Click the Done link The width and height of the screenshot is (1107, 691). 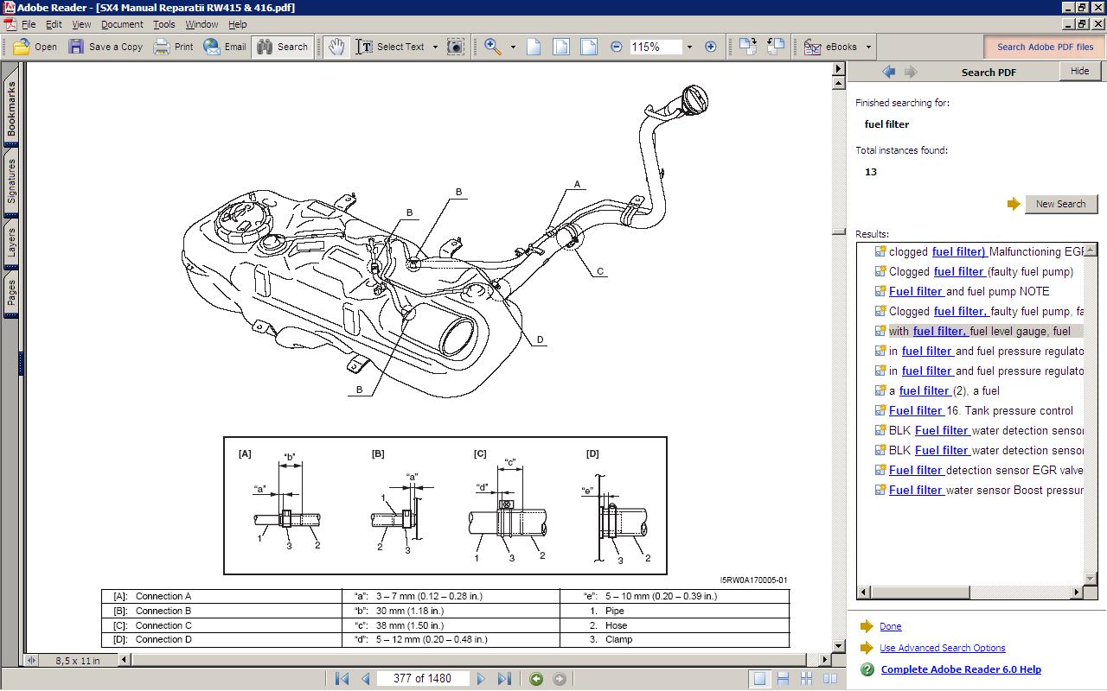890,626
